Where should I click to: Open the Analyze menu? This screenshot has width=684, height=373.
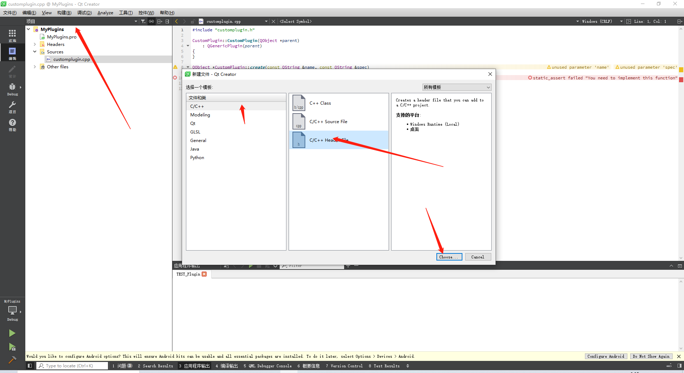(105, 12)
